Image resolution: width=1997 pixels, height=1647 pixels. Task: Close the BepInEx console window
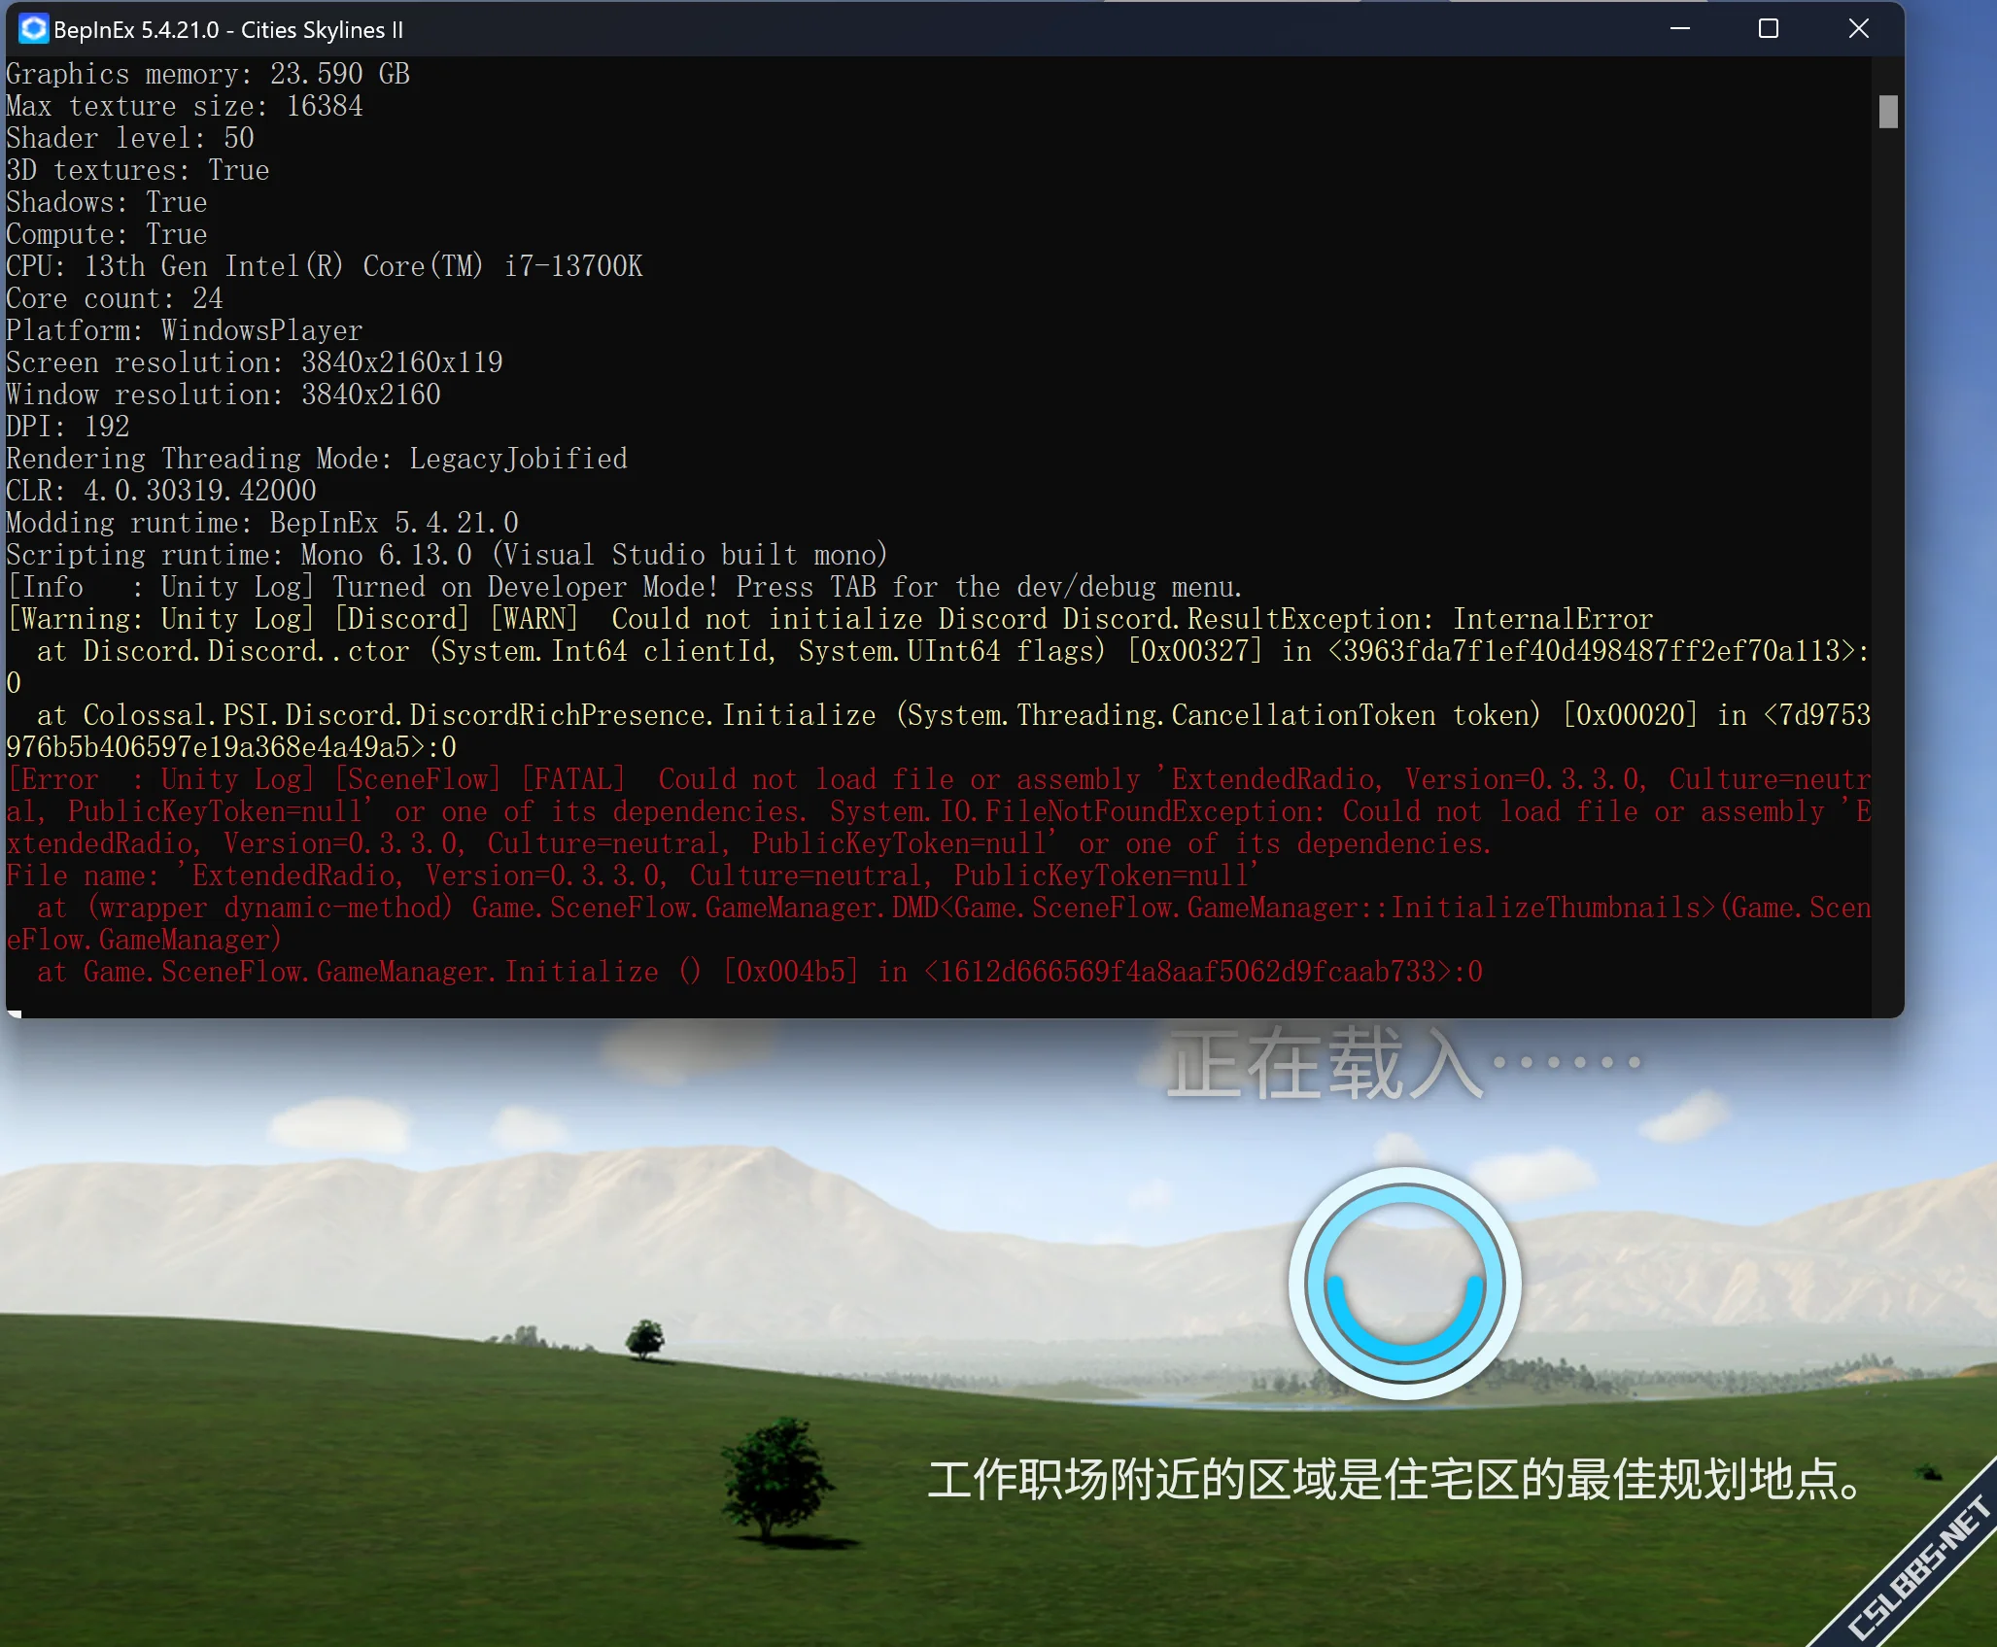tap(1858, 29)
